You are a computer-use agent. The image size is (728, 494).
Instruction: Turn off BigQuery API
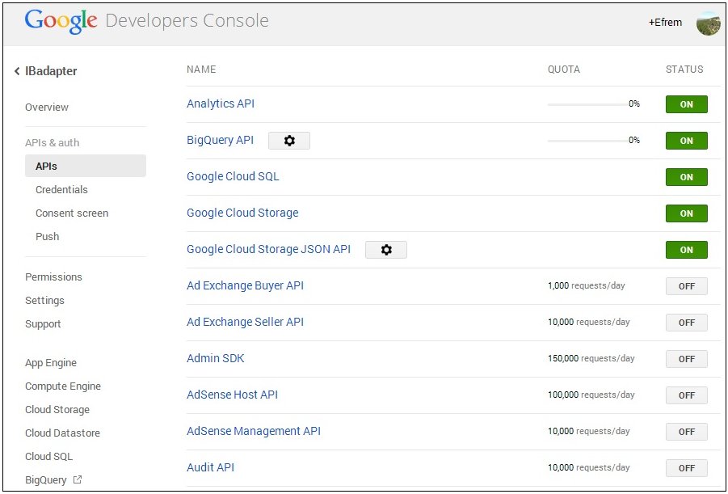(x=686, y=141)
